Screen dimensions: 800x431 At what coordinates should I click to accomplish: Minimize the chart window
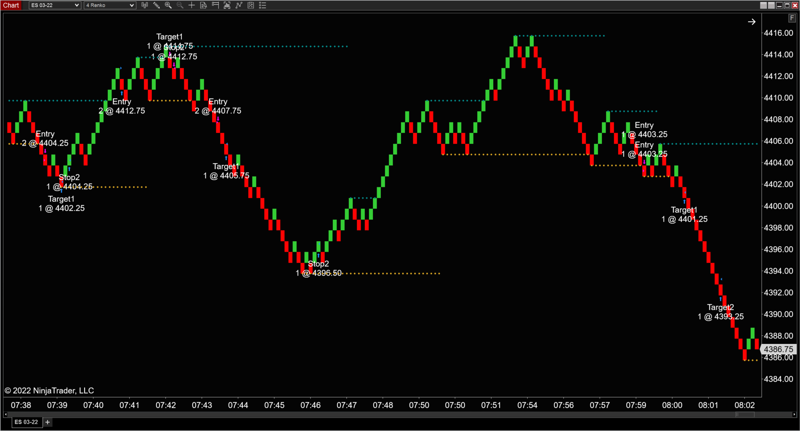pos(779,5)
